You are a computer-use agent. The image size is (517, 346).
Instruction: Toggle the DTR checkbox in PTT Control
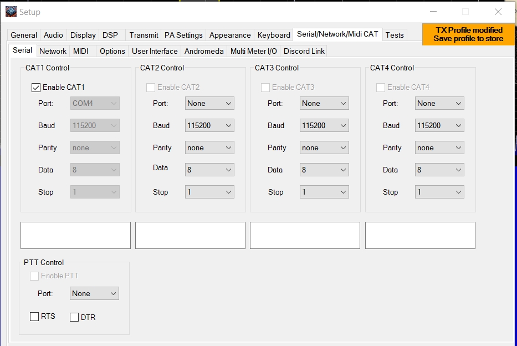pos(74,317)
